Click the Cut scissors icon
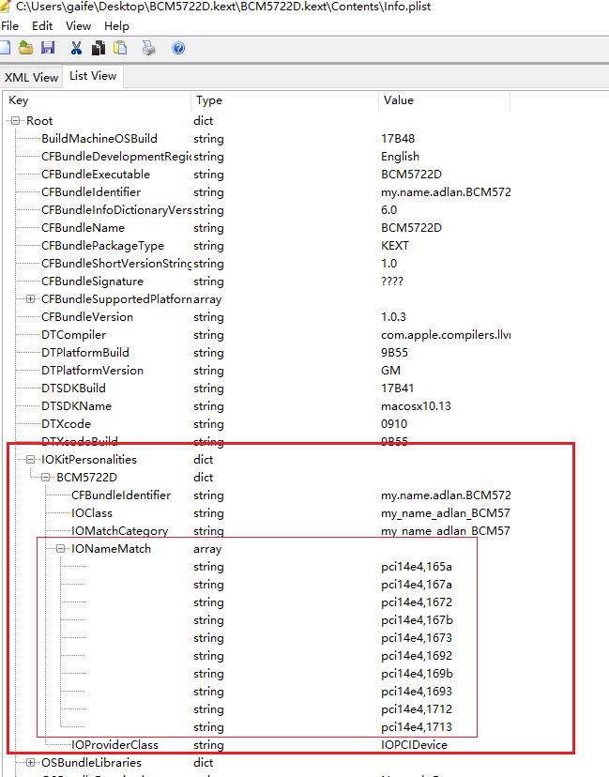 pyautogui.click(x=76, y=48)
